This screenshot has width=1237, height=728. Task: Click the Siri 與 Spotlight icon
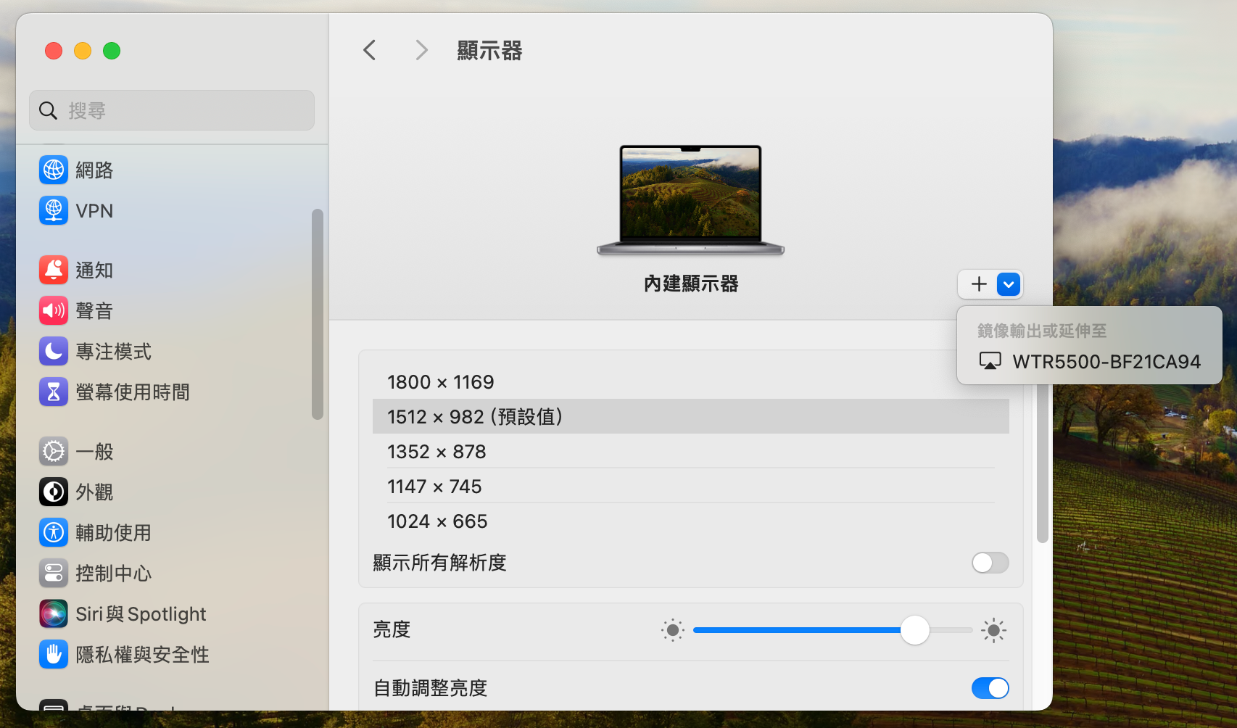54,614
